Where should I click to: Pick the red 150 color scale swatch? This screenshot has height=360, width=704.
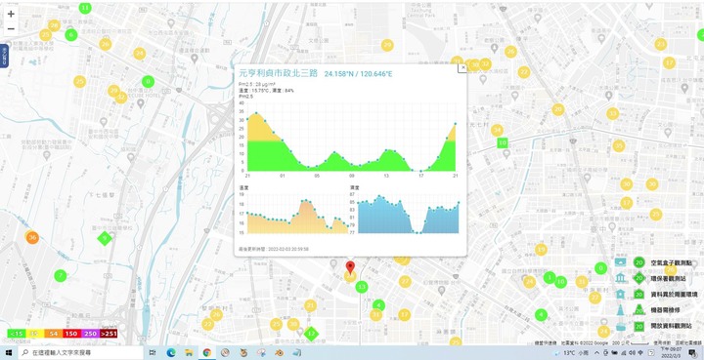(71, 334)
